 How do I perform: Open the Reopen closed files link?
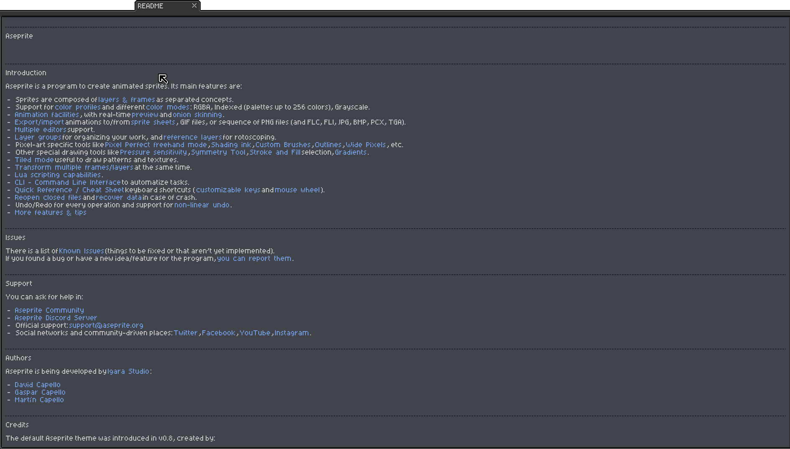tap(48, 197)
